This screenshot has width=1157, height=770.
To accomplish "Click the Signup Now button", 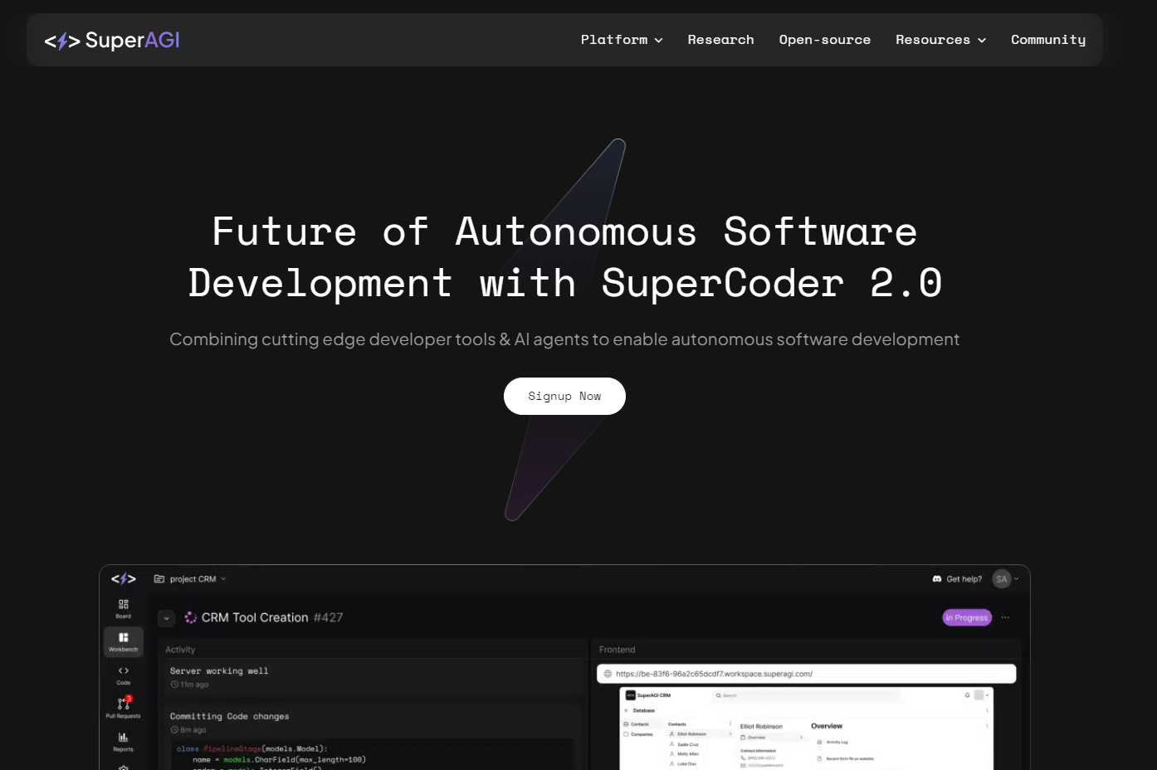I will 564,396.
